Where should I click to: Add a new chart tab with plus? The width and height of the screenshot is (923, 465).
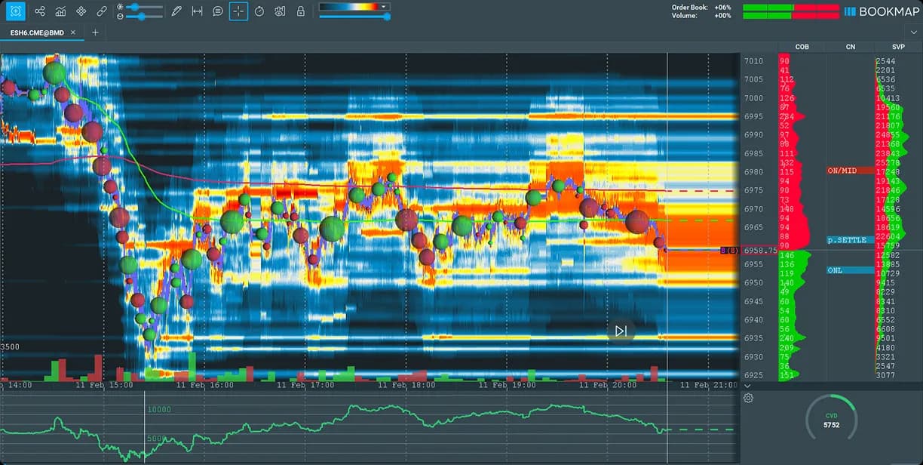[95, 32]
